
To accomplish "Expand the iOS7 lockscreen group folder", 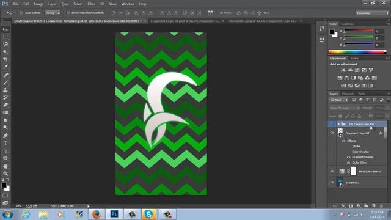I will tap(338, 124).
